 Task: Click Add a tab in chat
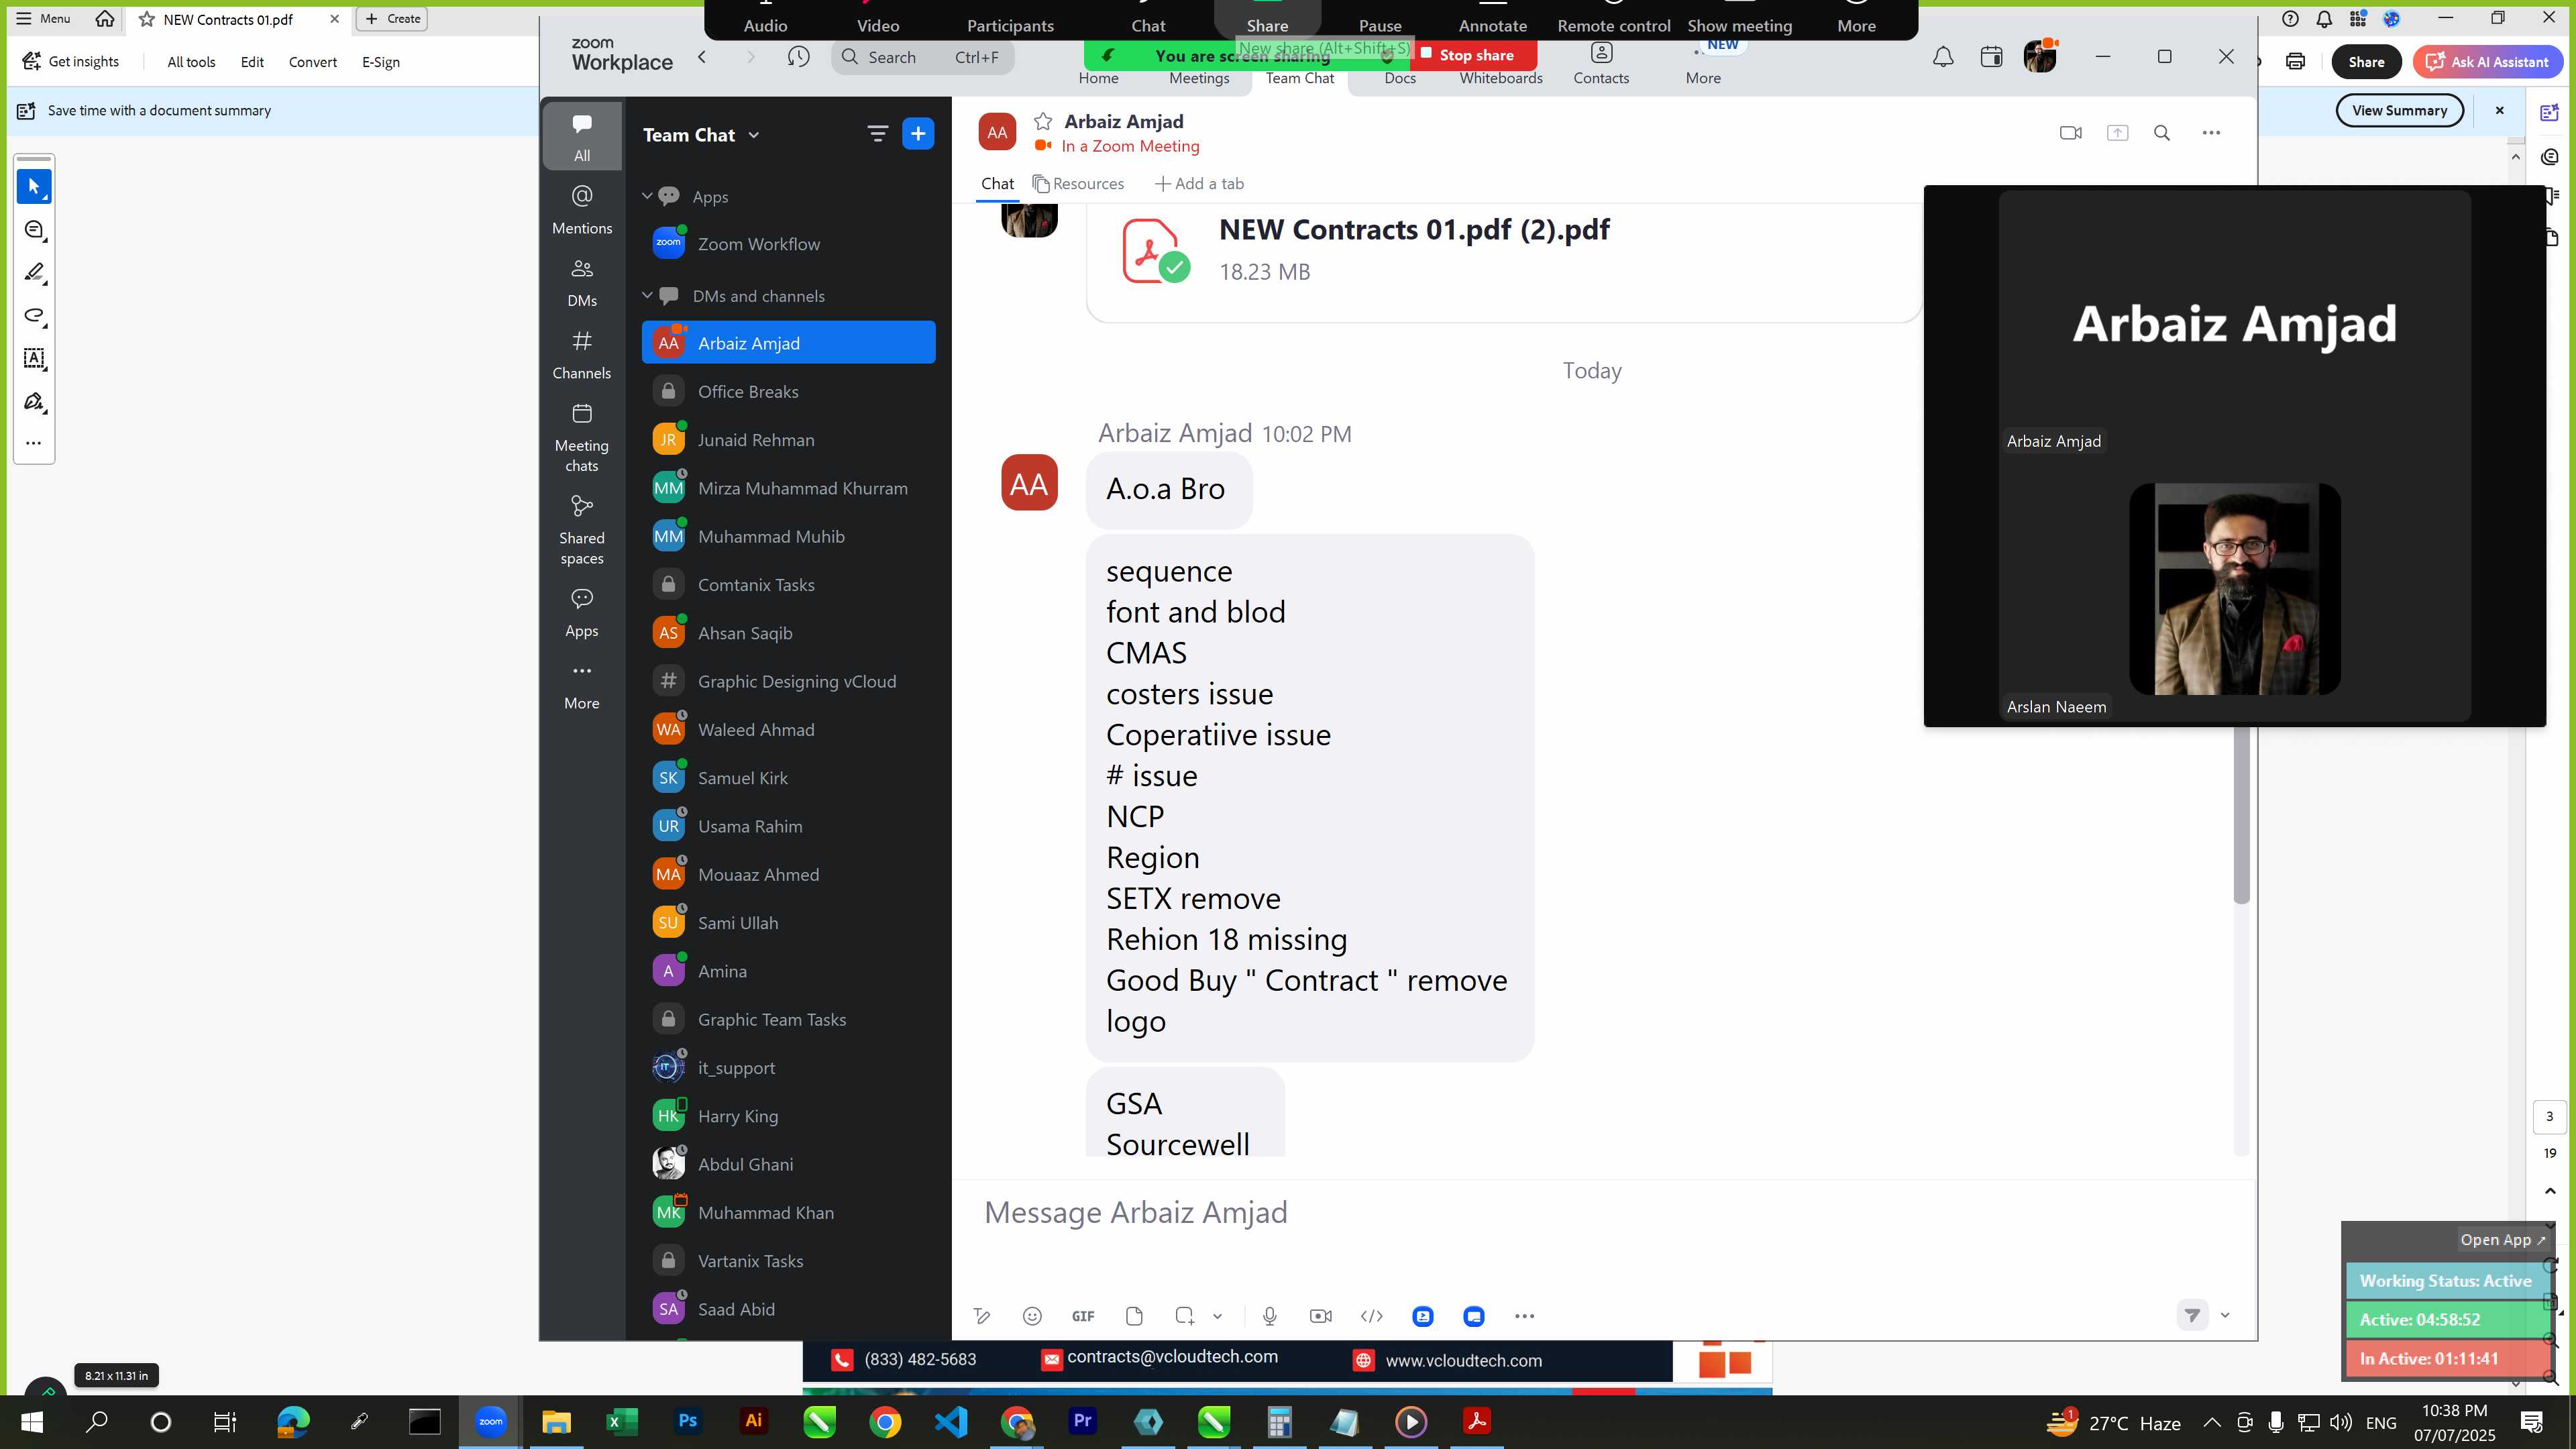1199,184
